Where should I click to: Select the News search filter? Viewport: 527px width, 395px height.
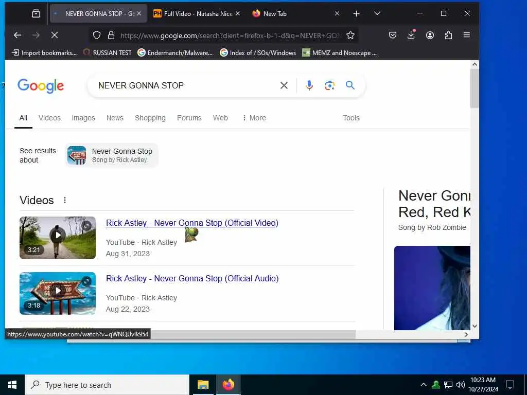tap(115, 118)
